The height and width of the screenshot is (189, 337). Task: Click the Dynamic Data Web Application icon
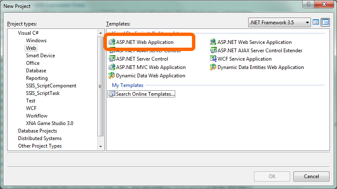tap(112, 75)
